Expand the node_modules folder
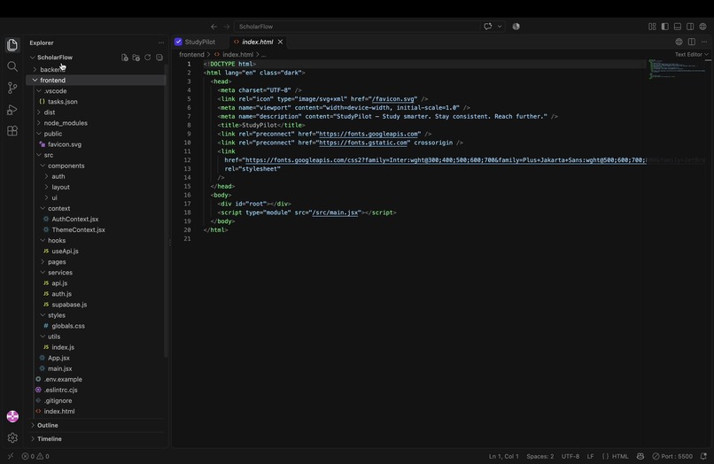714x464 pixels. click(x=96, y=123)
